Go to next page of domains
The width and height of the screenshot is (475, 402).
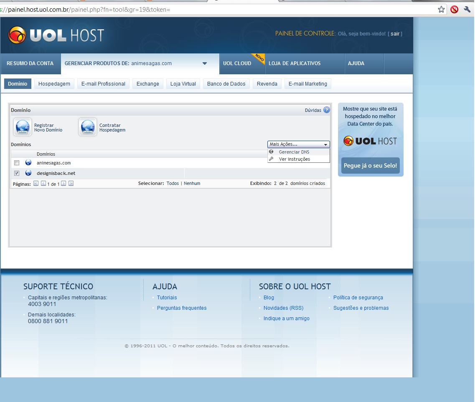coord(64,183)
